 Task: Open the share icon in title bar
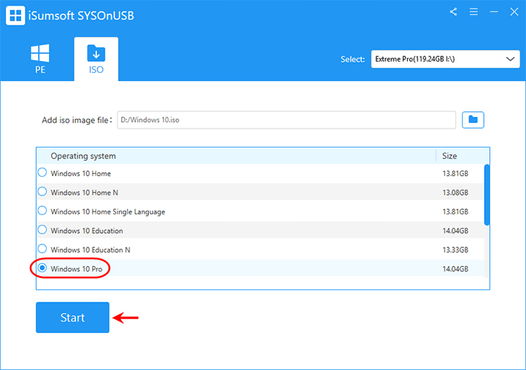(x=453, y=12)
